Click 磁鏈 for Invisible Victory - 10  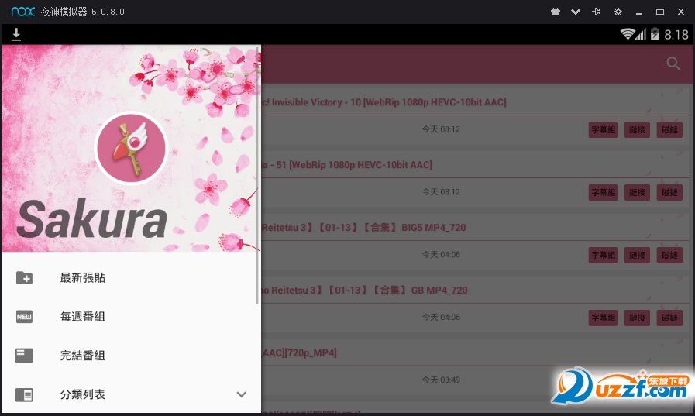click(x=669, y=130)
